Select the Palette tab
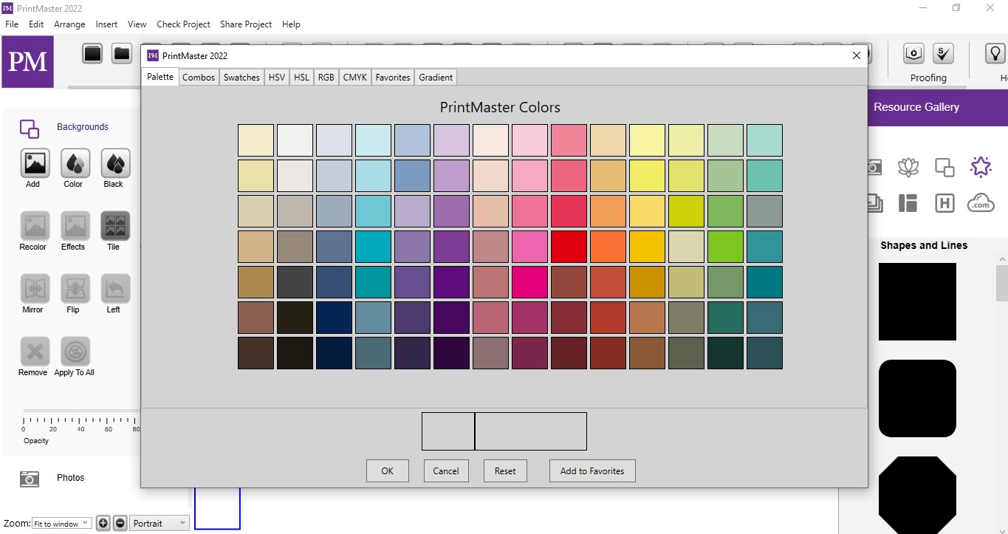Image resolution: width=1008 pixels, height=534 pixels. tap(160, 76)
